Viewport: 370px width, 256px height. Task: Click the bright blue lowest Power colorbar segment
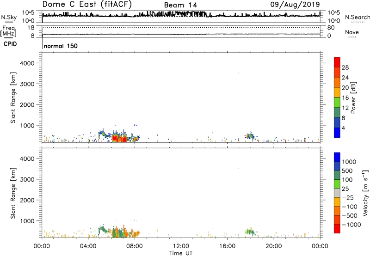337,133
